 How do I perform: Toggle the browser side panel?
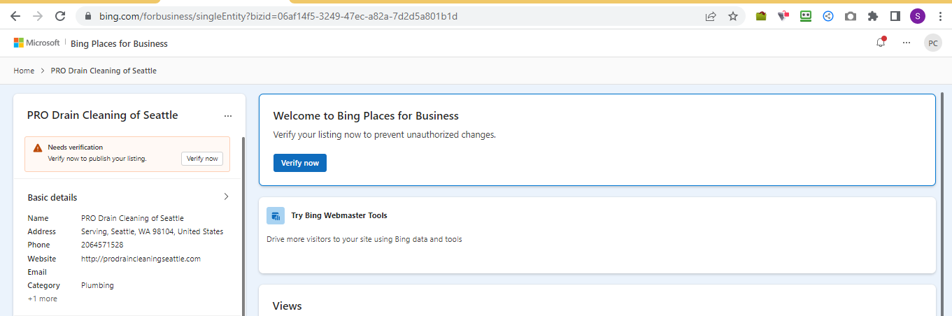[x=895, y=16]
